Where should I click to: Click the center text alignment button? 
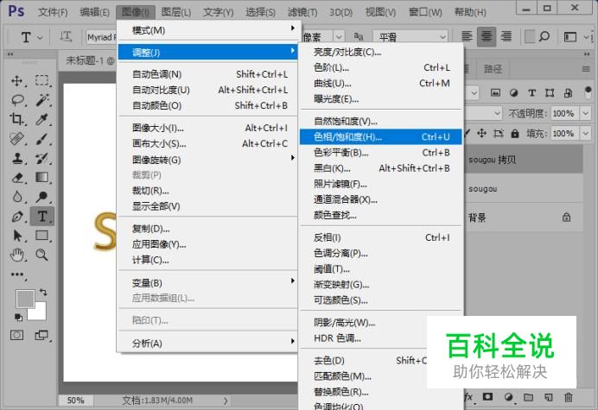tap(487, 36)
